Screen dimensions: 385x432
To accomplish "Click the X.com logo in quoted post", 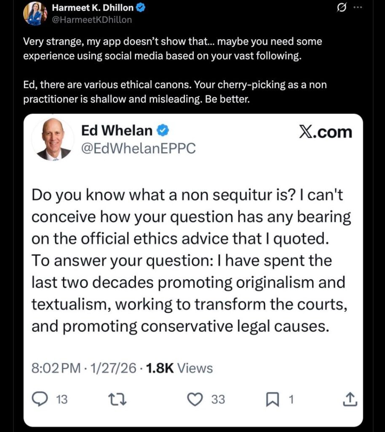I will 325,132.
